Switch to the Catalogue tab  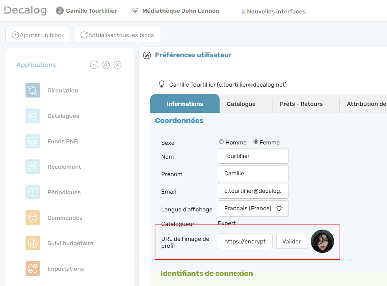tap(241, 103)
